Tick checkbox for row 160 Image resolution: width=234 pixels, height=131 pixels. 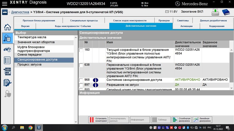(x=81, y=50)
